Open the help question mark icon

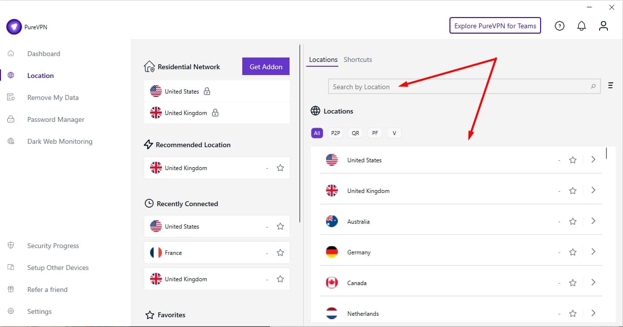560,26
